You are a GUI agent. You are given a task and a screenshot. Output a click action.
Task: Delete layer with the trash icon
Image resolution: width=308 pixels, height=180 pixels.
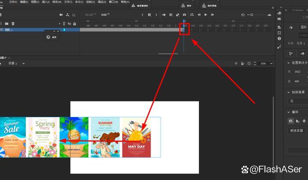[x=13, y=24]
